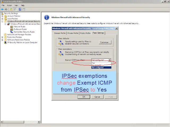This screenshot has height=127, width=170.
Task: Open the Action menu
Action: click(10, 5)
